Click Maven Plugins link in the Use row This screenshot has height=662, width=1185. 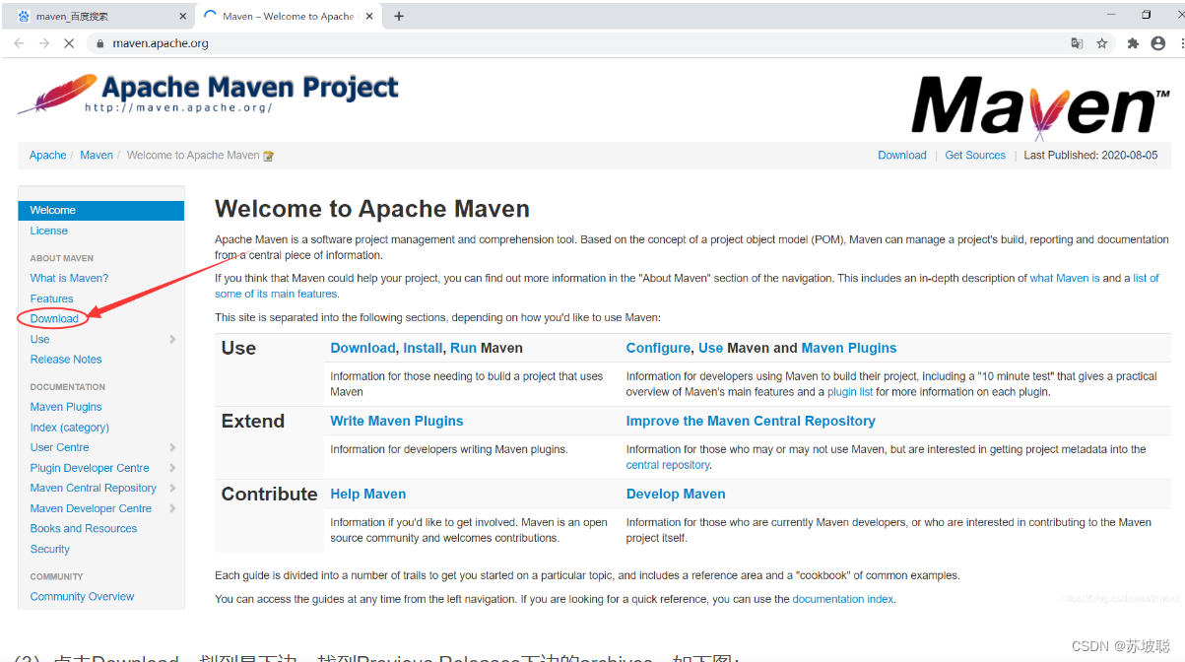[849, 348]
